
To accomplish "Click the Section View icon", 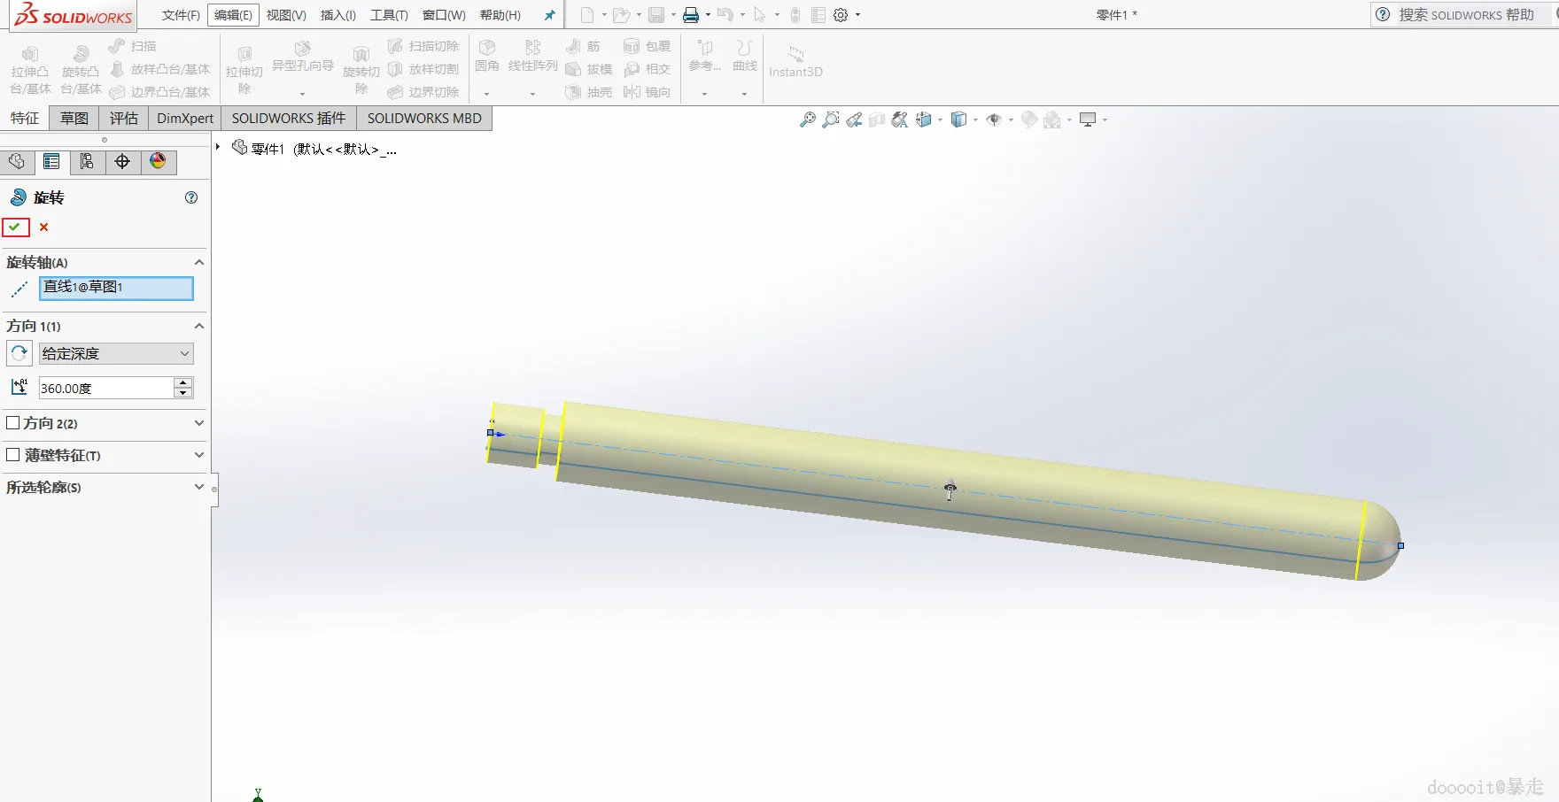I will tap(877, 120).
